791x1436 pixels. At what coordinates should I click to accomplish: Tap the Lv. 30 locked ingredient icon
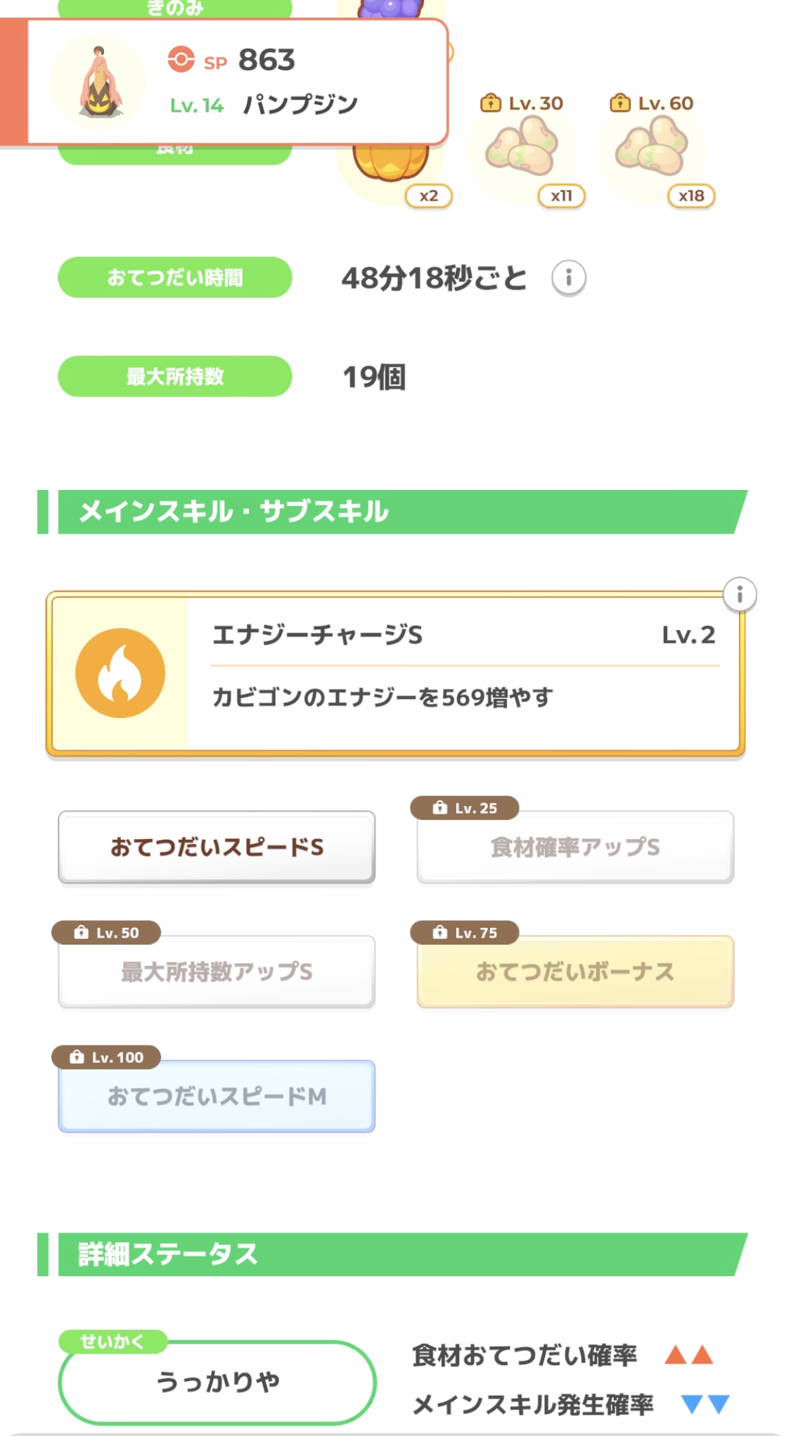tap(522, 146)
